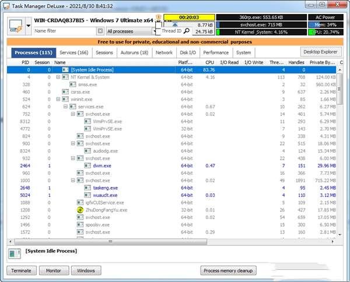The height and width of the screenshot is (282, 350).
Task: Click the services.exe process icon
Action: pyautogui.click(x=72, y=107)
